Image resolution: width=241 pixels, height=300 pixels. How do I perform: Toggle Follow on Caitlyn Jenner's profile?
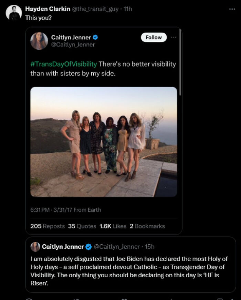pos(153,37)
